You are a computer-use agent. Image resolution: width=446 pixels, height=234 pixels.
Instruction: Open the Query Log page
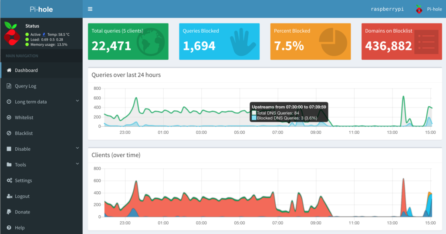pyautogui.click(x=41, y=86)
